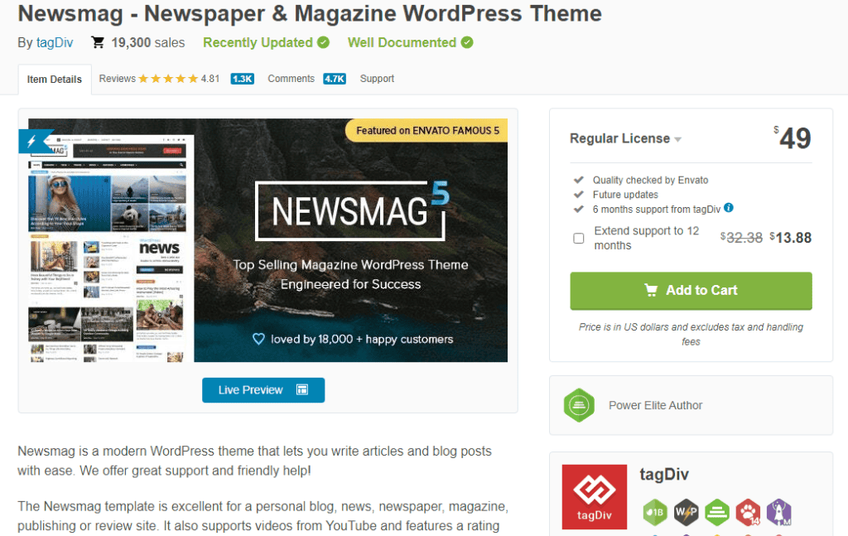
Task: Click the Add to Cart button
Action: coord(691,291)
